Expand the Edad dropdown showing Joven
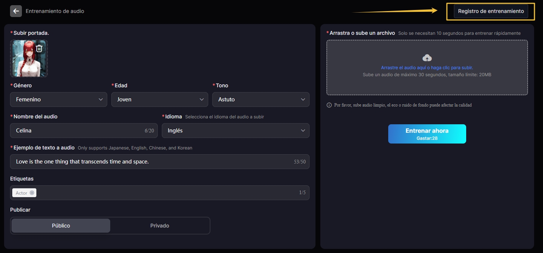 pos(160,99)
